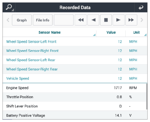Click the 14.1 voltage value
The image size is (150, 122).
point(118,115)
